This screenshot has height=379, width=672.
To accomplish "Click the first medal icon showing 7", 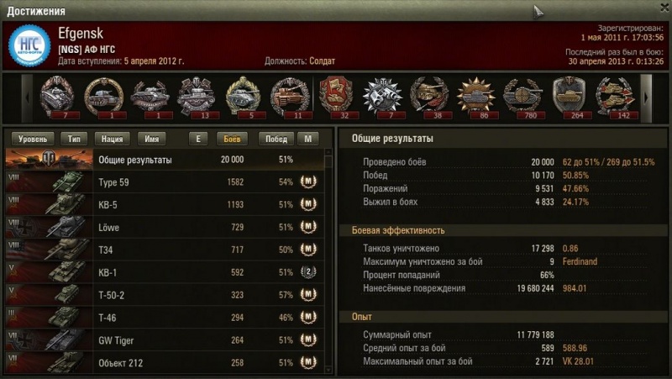I will point(57,97).
